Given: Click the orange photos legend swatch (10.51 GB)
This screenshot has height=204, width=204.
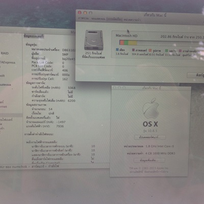Looking at the screenshot, I should tap(150, 50).
